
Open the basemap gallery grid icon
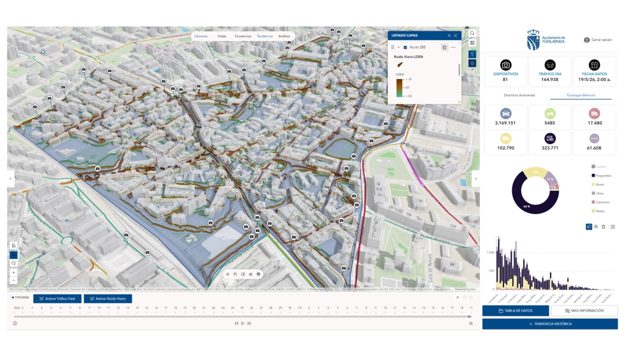[472, 43]
